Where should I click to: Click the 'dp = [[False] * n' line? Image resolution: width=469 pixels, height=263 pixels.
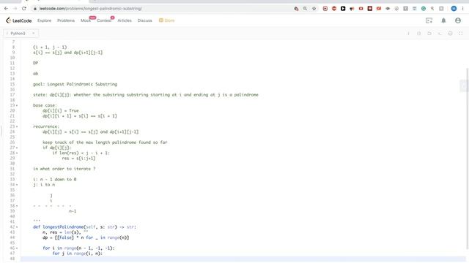[86, 237]
